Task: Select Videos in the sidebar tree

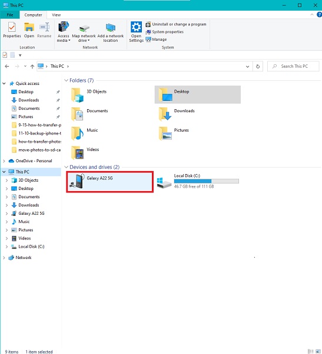Action: pyautogui.click(x=24, y=238)
